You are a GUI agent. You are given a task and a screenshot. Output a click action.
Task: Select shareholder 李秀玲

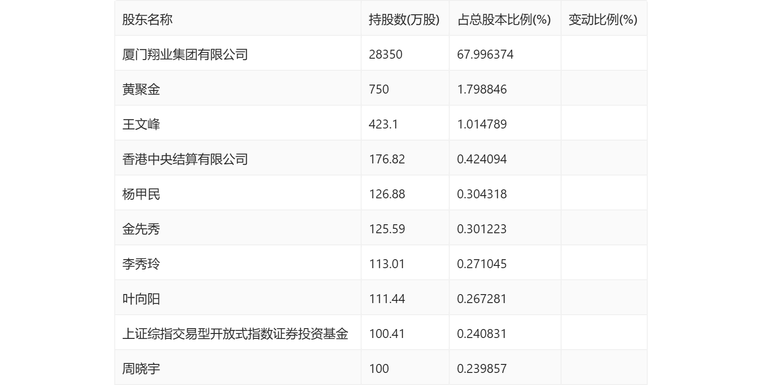tap(141, 264)
